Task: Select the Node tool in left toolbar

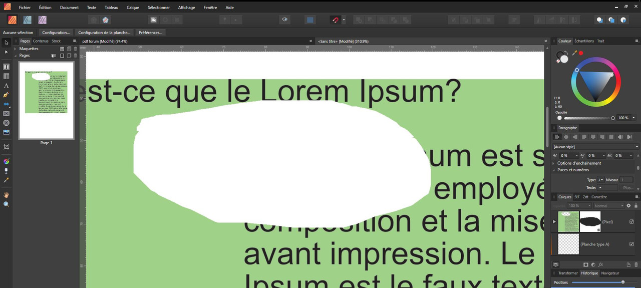Action: (6, 52)
